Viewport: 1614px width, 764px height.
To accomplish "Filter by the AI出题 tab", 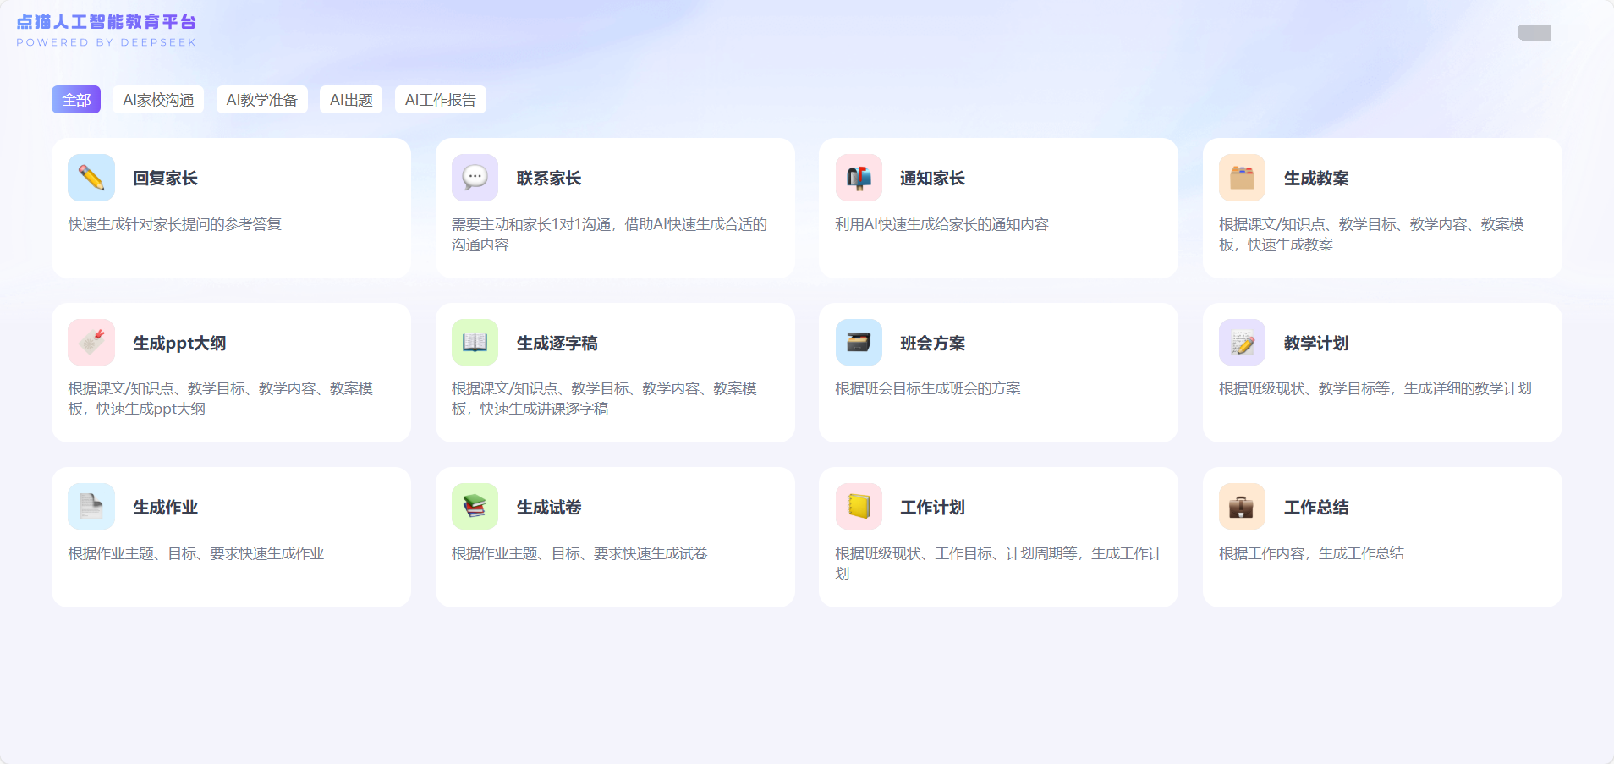I will coord(351,100).
